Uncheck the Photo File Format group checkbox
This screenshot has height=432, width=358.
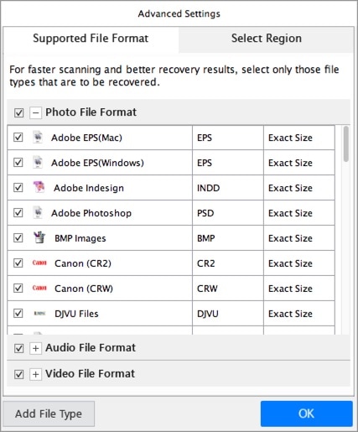pos(18,112)
